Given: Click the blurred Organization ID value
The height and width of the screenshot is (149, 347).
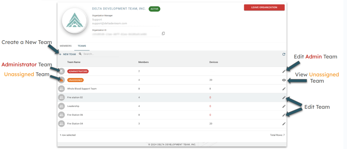Looking at the screenshot, I should 119,34.
